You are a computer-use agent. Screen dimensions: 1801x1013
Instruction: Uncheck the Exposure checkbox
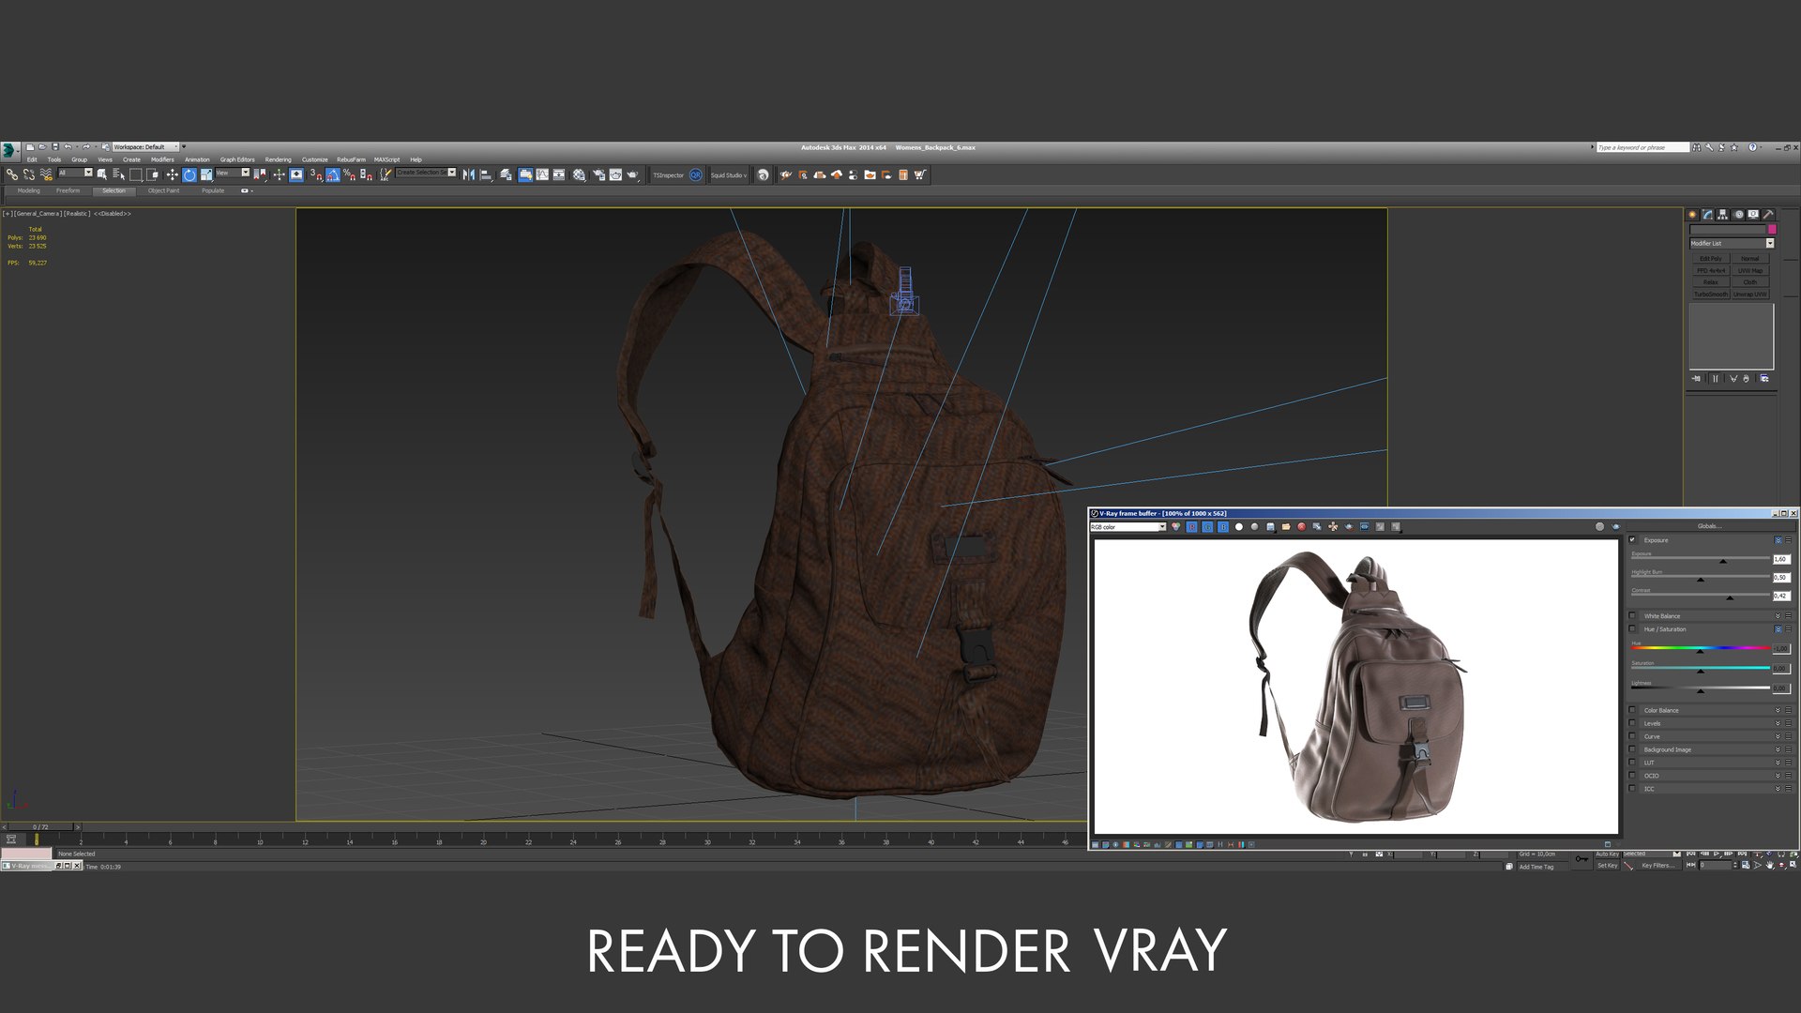coord(1632,540)
